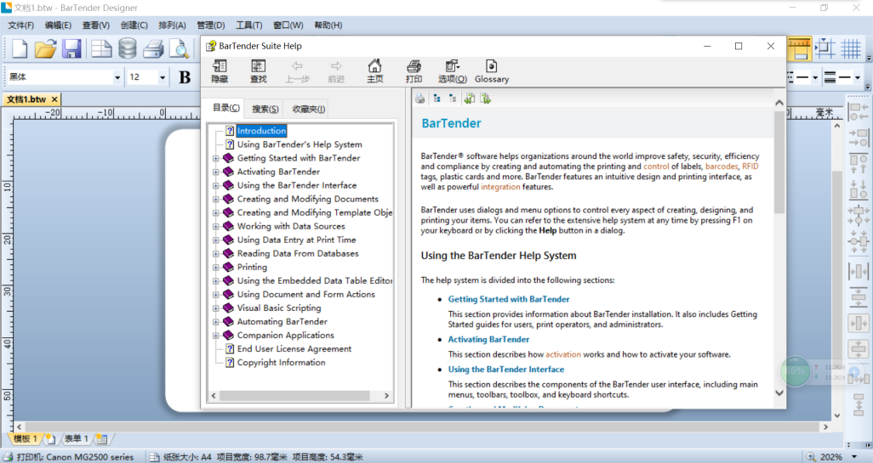Screen dimensions: 873x463
Task: Click the 查找 locate button in Help
Action: 259,71
